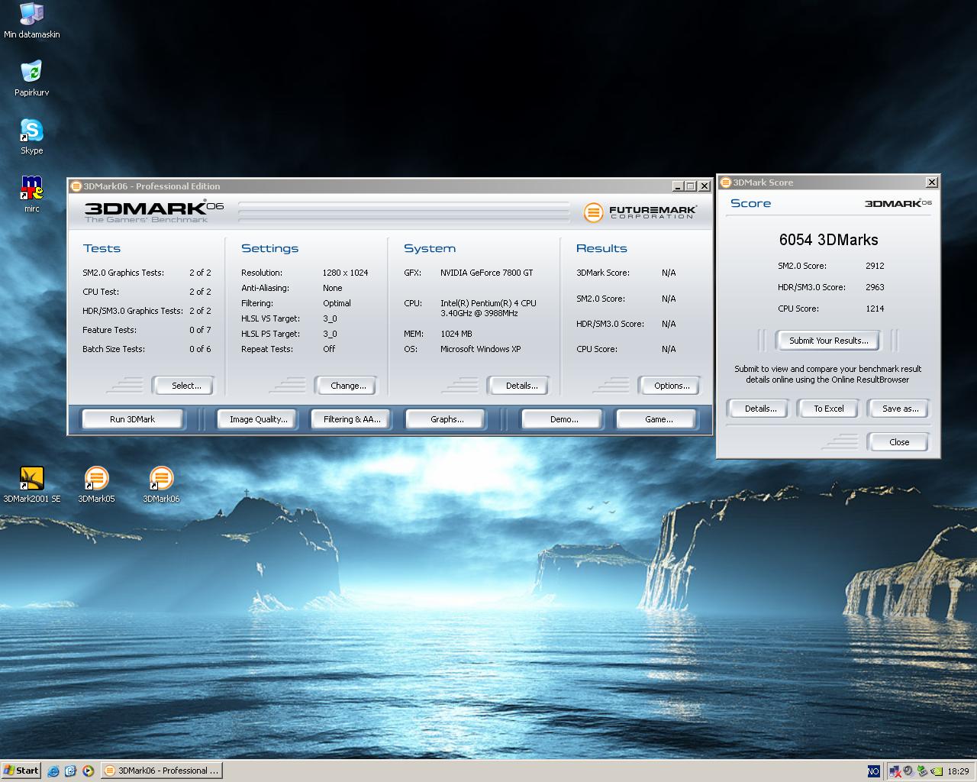The height and width of the screenshot is (782, 977).
Task: Click Save as in Score window
Action: (898, 409)
